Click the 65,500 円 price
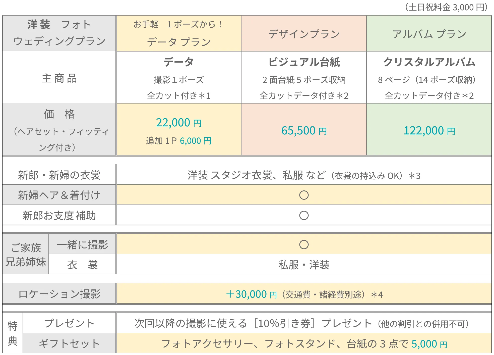Image resolution: width=494 pixels, height=355 pixels. pos(304,131)
